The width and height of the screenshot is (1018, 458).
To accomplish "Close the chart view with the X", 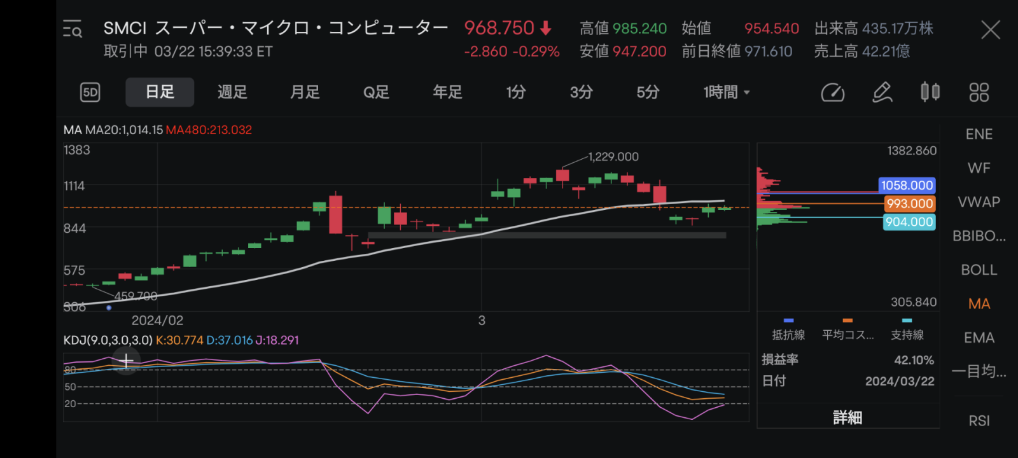I will 991,29.
